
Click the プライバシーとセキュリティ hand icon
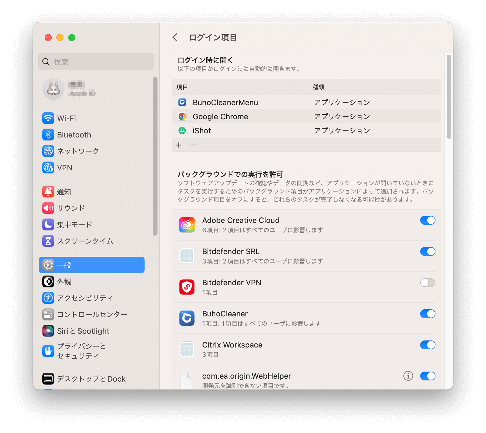48,351
